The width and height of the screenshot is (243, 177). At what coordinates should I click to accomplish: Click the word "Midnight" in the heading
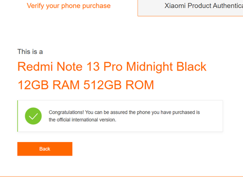tap(149, 67)
